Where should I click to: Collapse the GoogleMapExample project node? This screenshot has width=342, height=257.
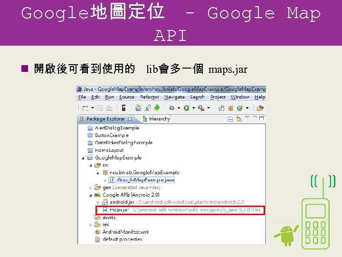point(83,158)
